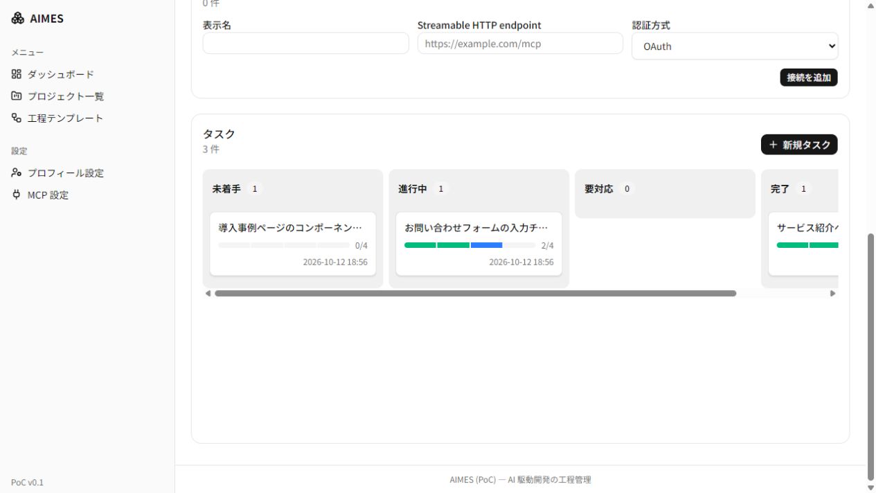Click the Streamable HTTP endpoint field
Screen dimensions: 876x493
tap(520, 44)
